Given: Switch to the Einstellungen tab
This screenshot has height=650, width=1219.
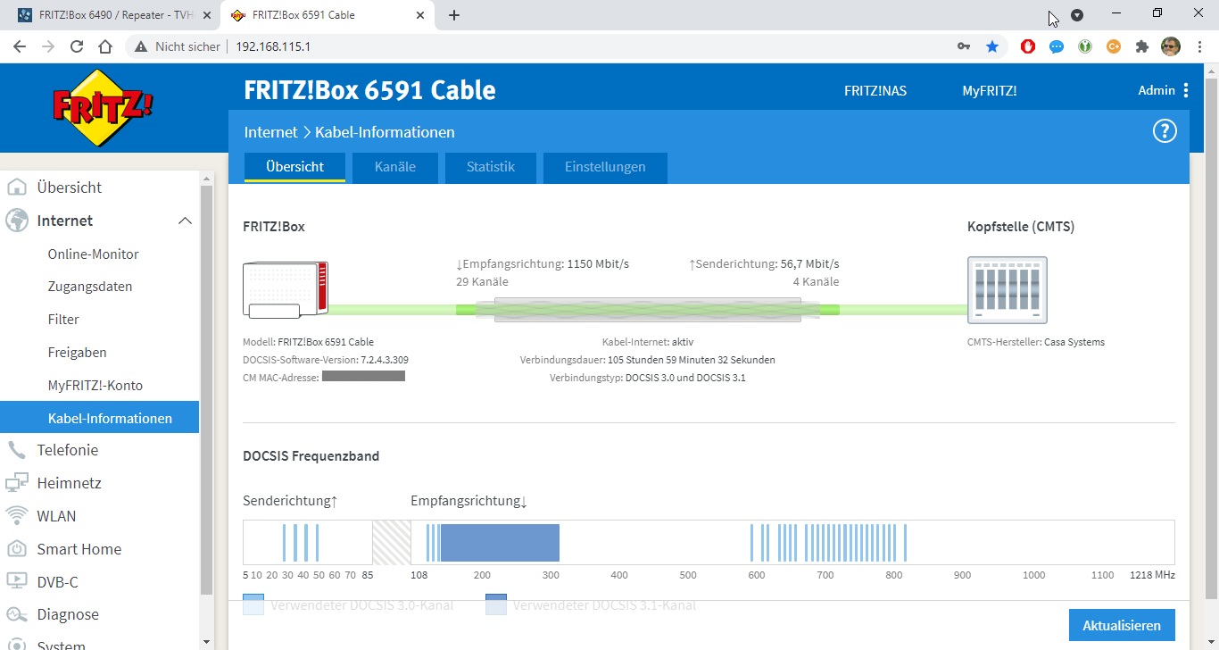Looking at the screenshot, I should click(605, 167).
